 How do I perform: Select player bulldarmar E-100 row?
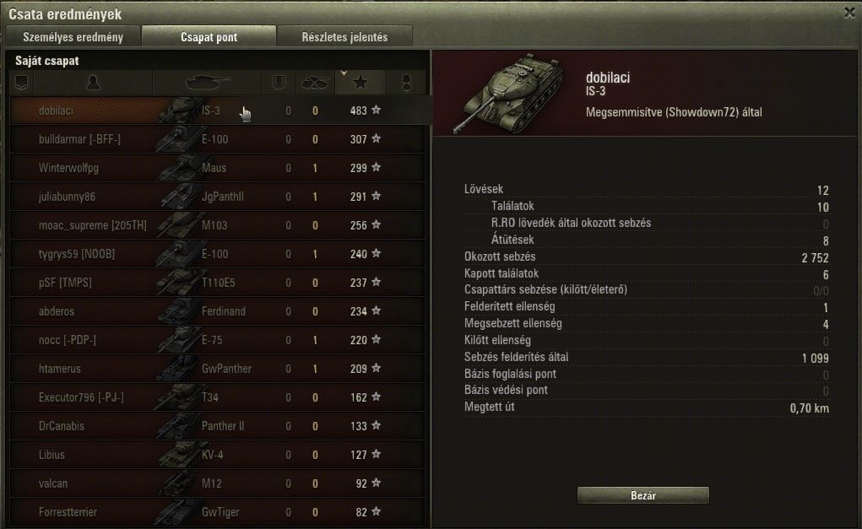(218, 139)
